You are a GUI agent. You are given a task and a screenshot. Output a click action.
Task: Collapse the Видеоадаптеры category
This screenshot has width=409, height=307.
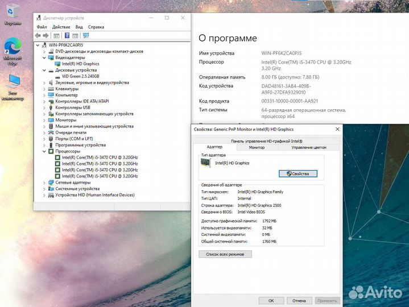44,57
